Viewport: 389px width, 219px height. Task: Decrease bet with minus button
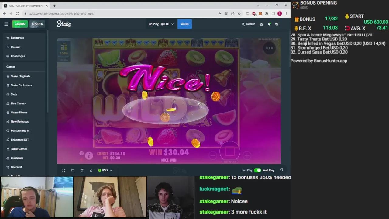213,156
